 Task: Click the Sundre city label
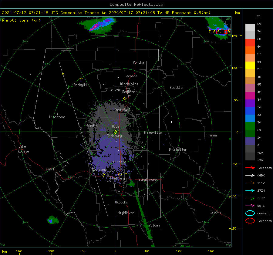coord(92,126)
